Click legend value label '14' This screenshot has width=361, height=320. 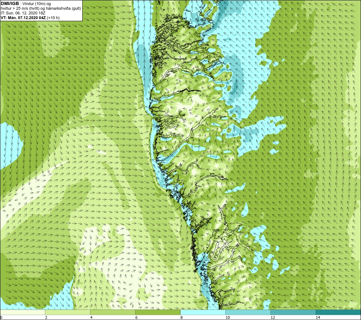pos(318,317)
